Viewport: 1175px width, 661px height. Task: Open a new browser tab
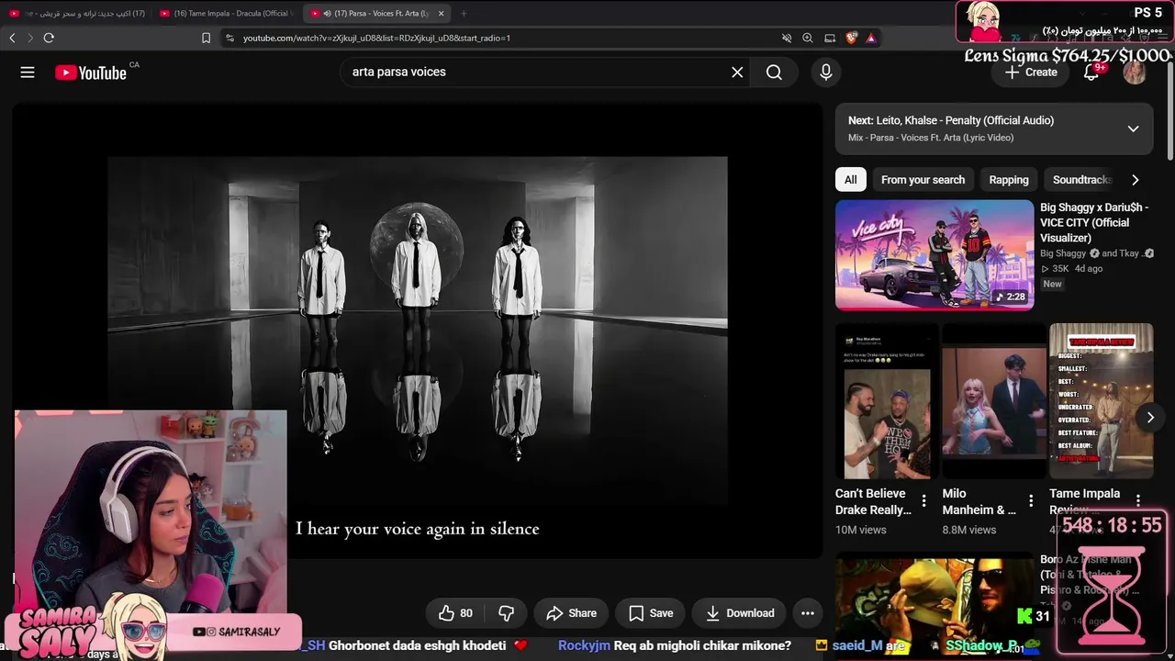464,14
